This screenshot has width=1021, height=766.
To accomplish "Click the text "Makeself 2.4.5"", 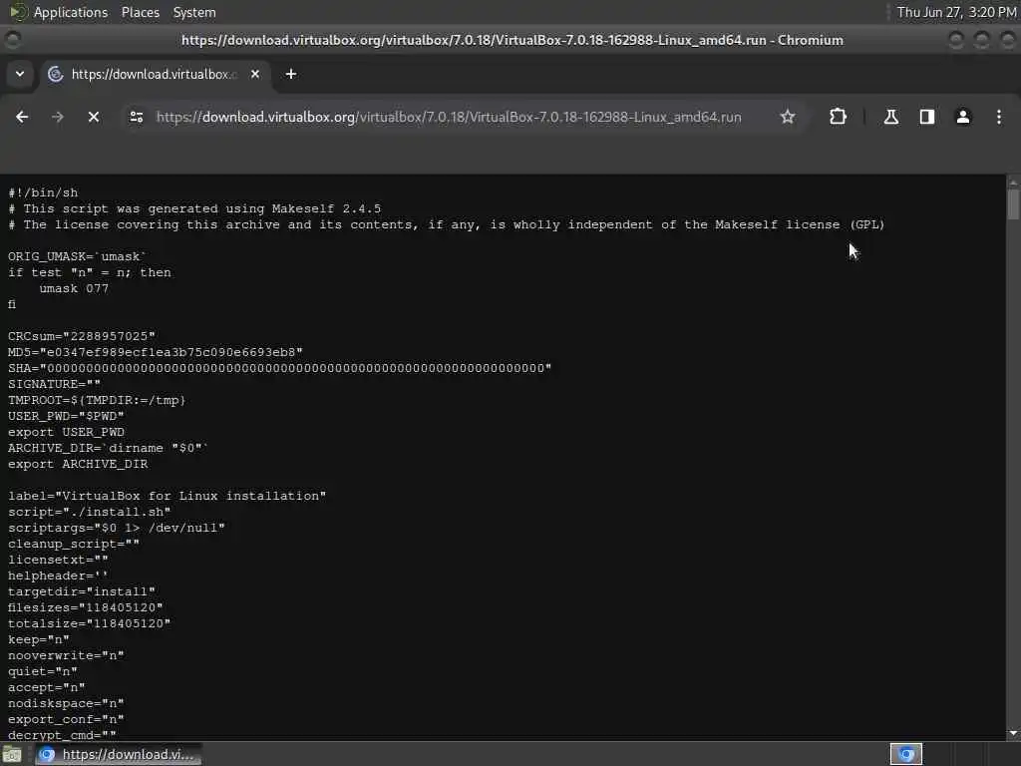I will (x=326, y=208).
